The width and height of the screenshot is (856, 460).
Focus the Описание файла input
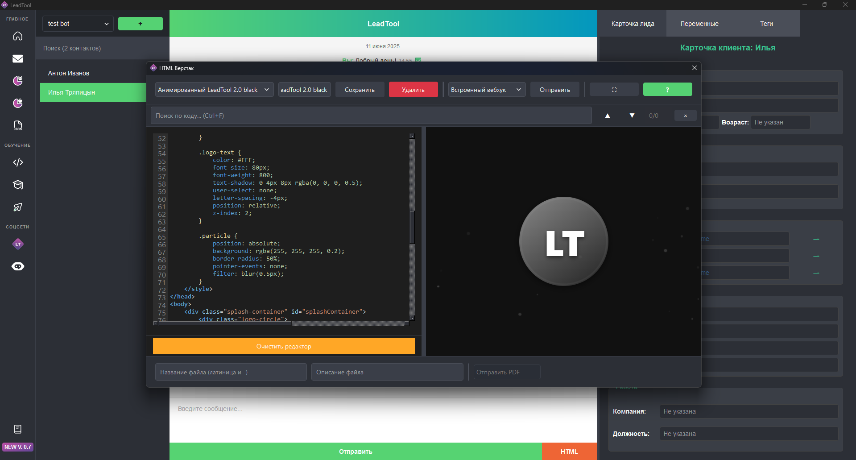(387, 372)
